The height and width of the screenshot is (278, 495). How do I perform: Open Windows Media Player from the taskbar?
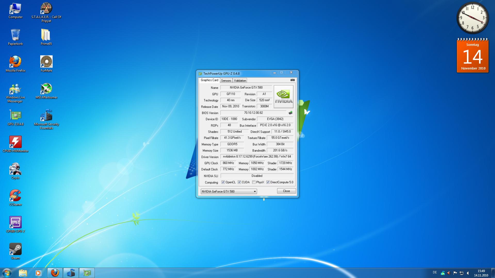point(38,273)
